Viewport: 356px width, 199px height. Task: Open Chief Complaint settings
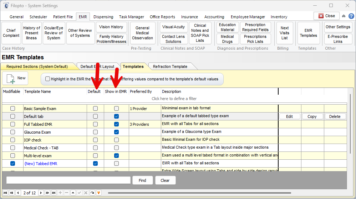(11, 33)
